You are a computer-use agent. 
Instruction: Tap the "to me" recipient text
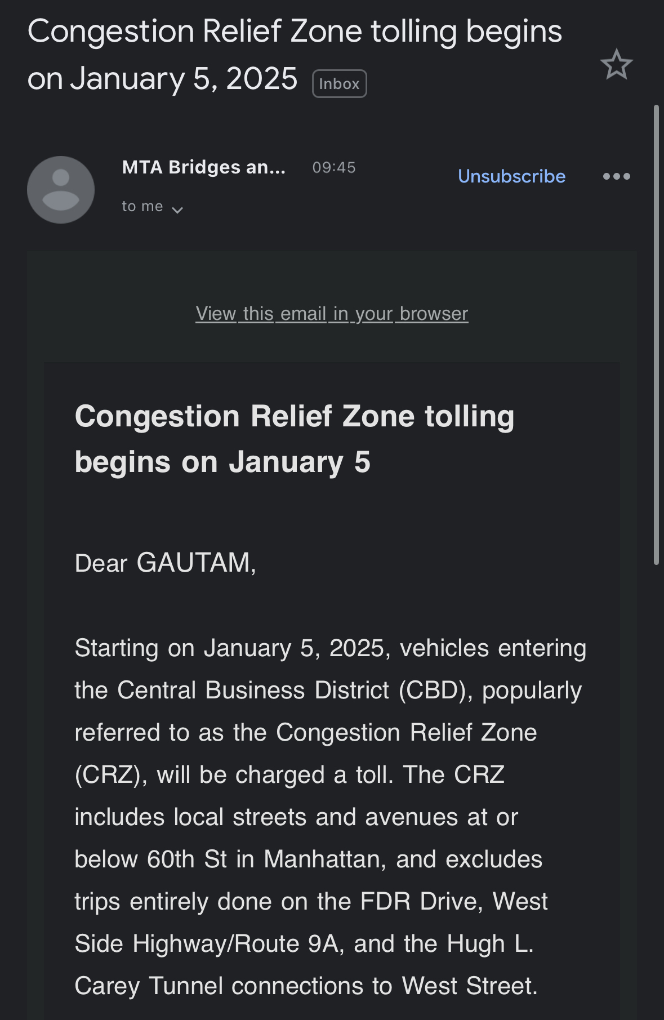coord(142,207)
